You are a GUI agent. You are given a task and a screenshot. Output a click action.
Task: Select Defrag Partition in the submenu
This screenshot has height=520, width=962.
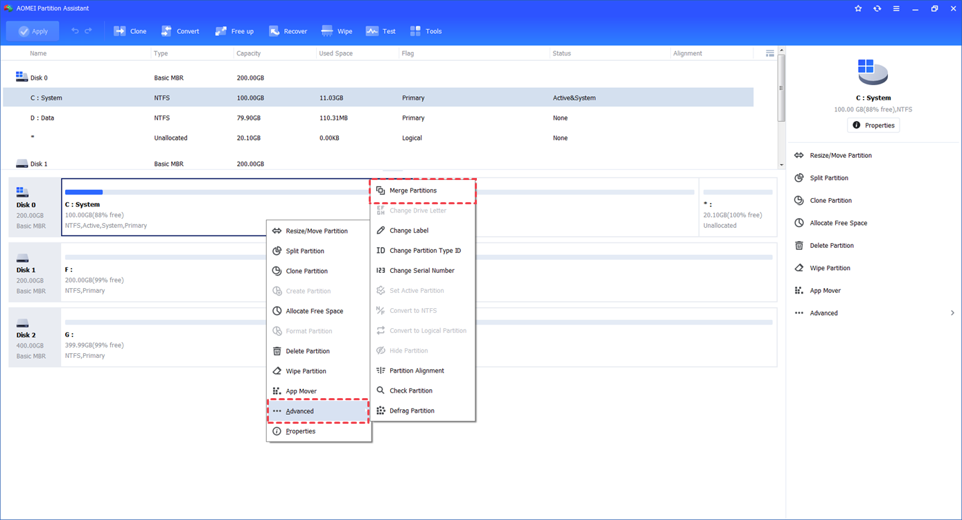click(x=423, y=411)
